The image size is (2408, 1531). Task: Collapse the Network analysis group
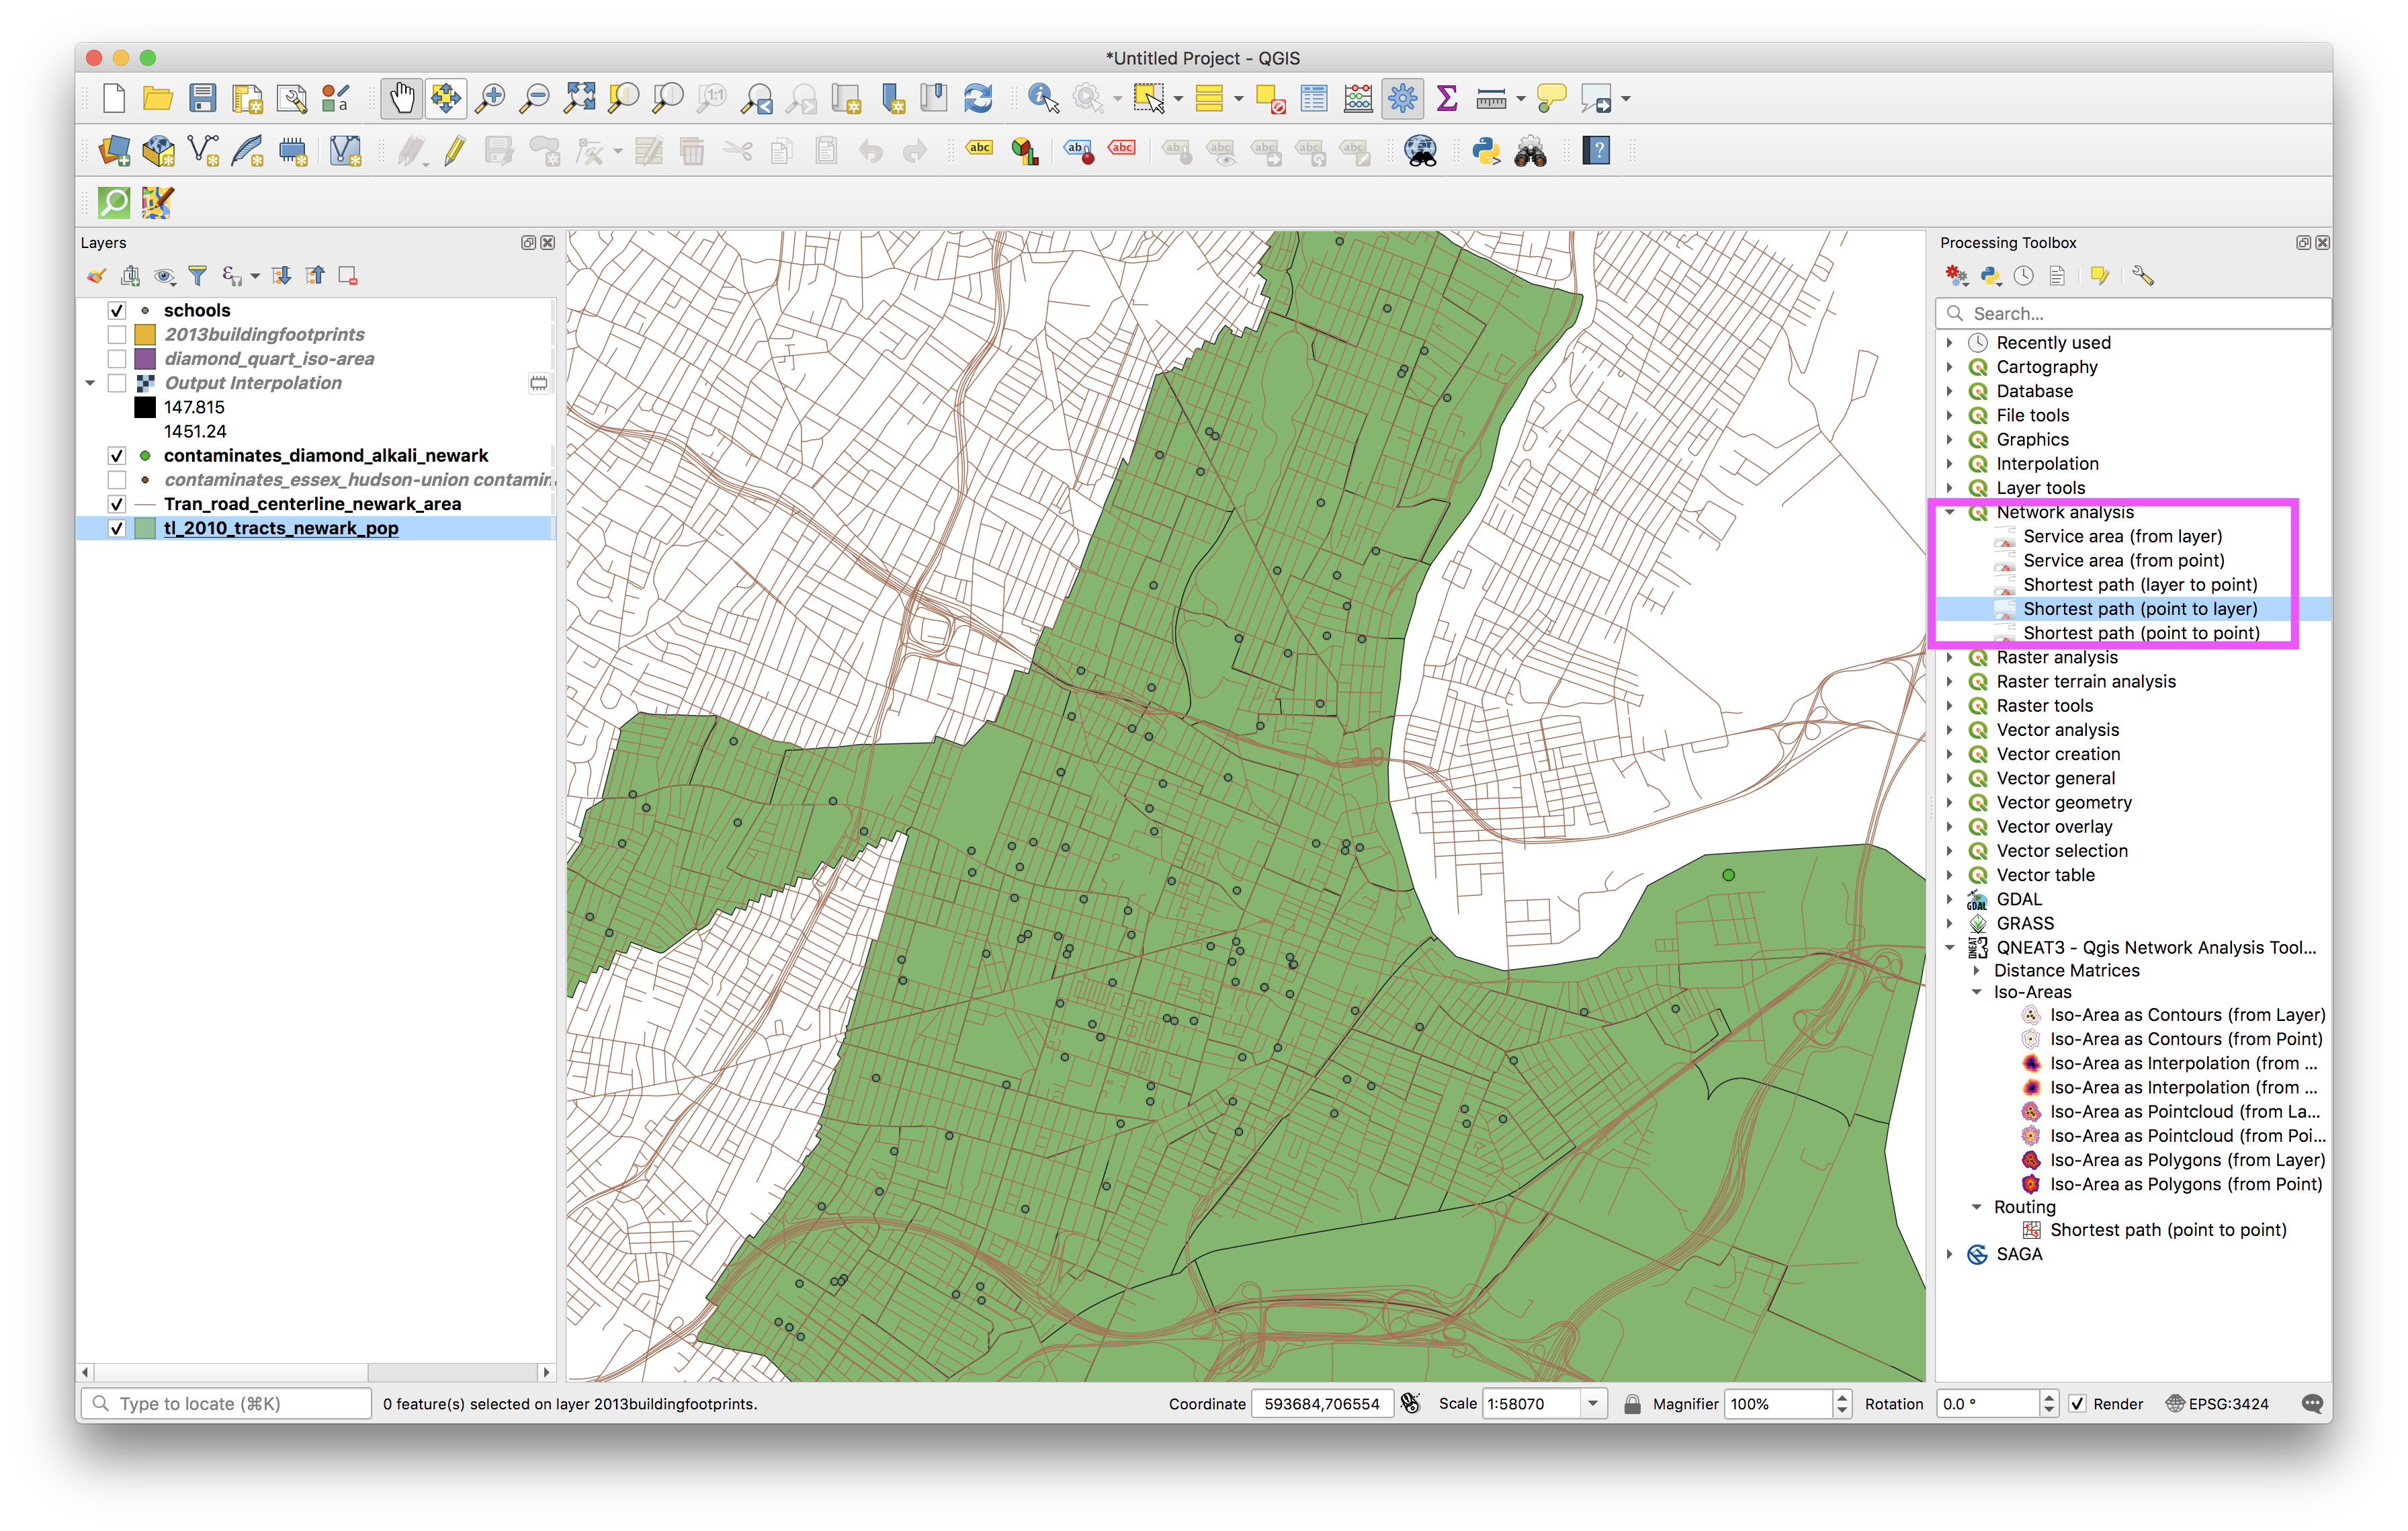pyautogui.click(x=1949, y=512)
